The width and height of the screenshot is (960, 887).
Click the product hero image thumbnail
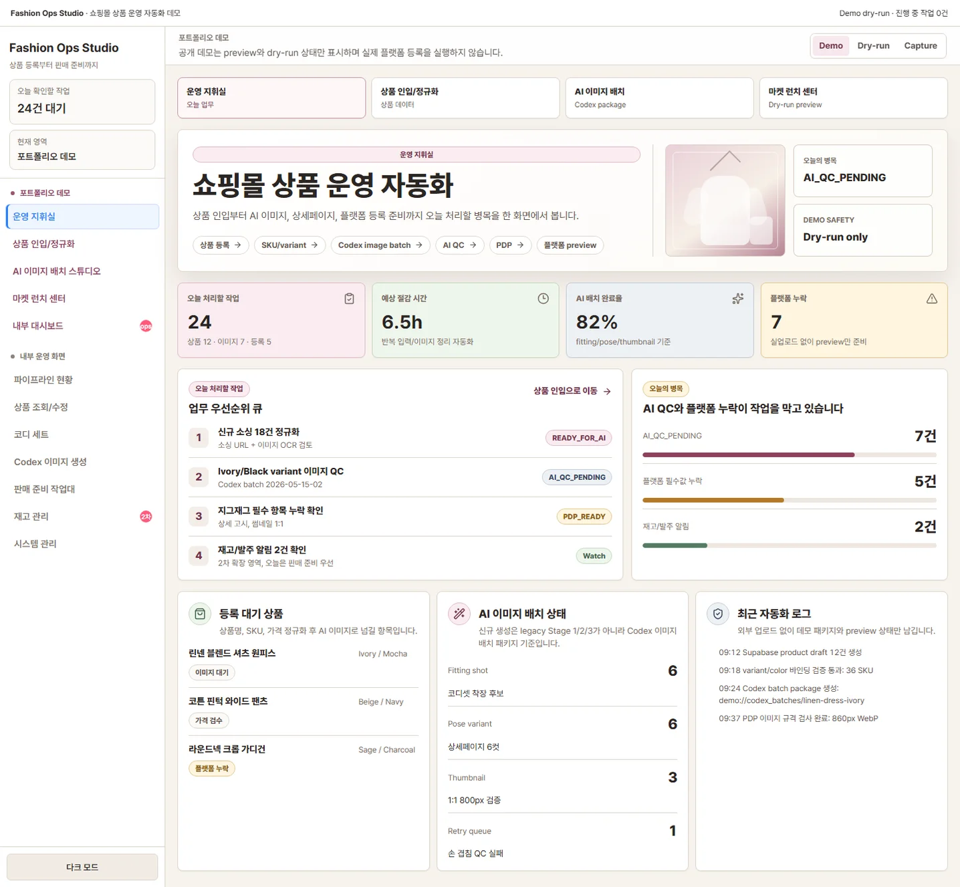coord(725,201)
